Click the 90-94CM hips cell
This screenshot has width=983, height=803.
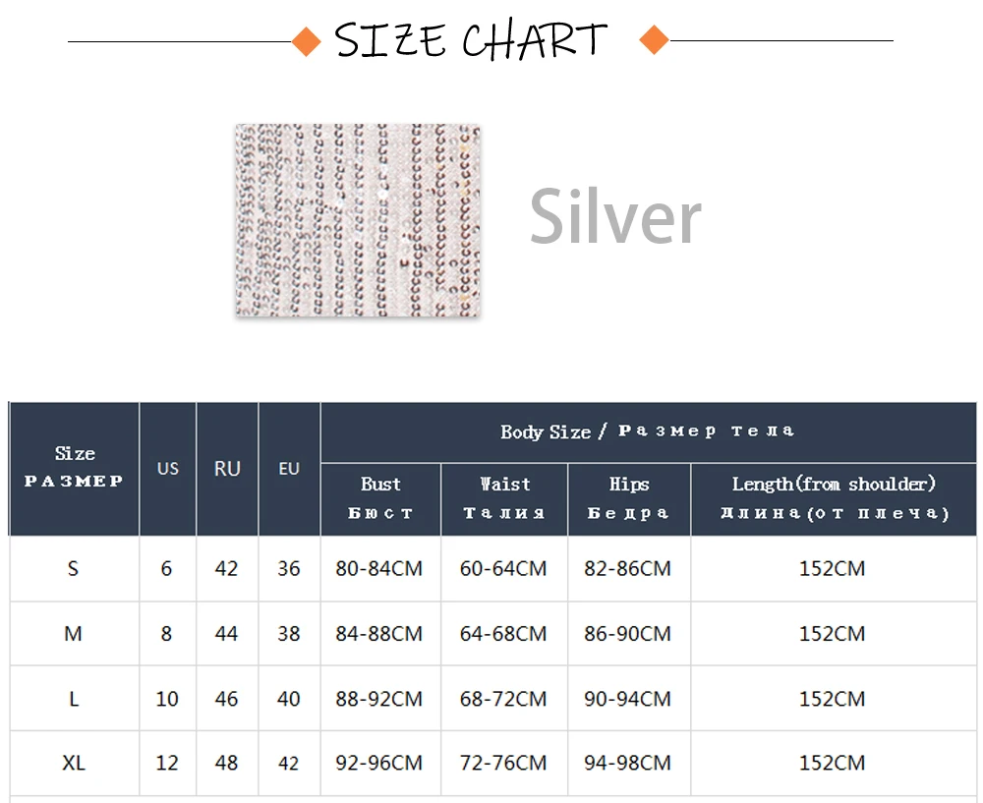pos(627,699)
